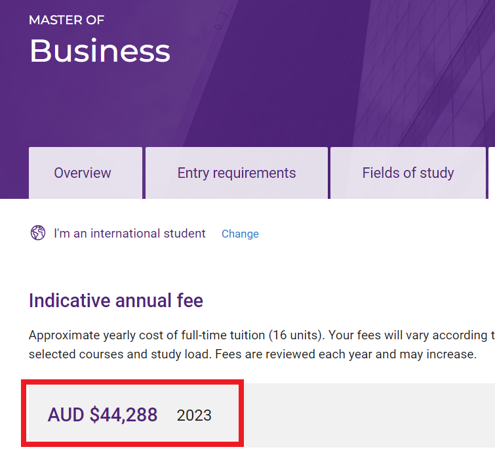
Task: Click the AUD $44,288 fee amount
Action: 102,415
